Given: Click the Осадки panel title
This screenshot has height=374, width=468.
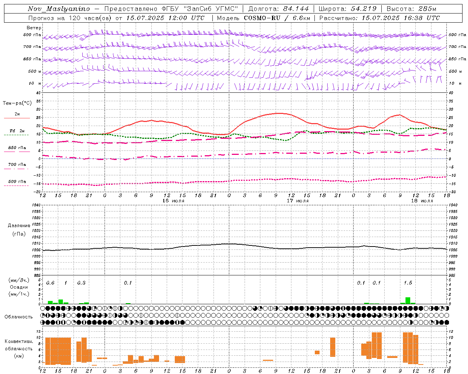Looking at the screenshot, I should click(x=19, y=287).
